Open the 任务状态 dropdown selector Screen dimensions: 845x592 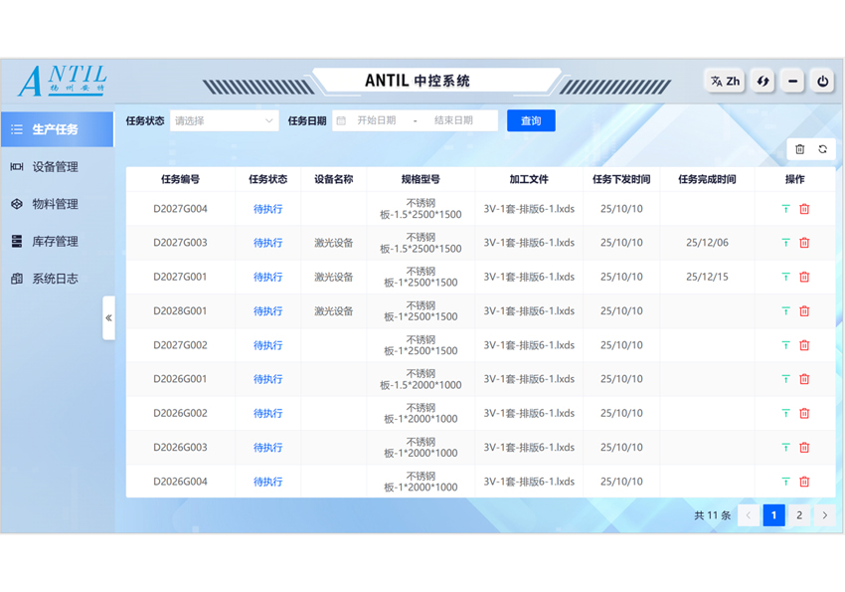tap(224, 121)
